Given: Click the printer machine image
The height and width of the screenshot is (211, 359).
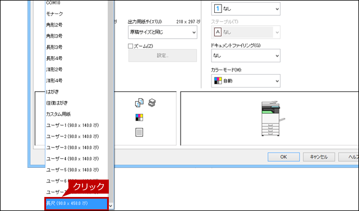Looking at the screenshot, I should tap(273, 118).
